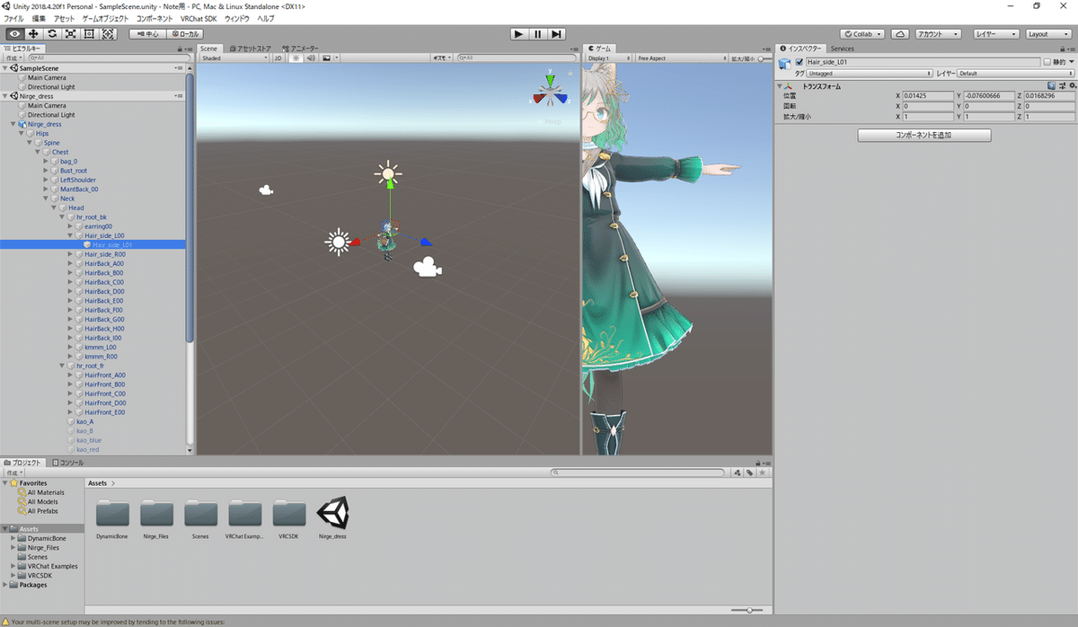
Task: Click the Position X value field
Action: coord(929,94)
